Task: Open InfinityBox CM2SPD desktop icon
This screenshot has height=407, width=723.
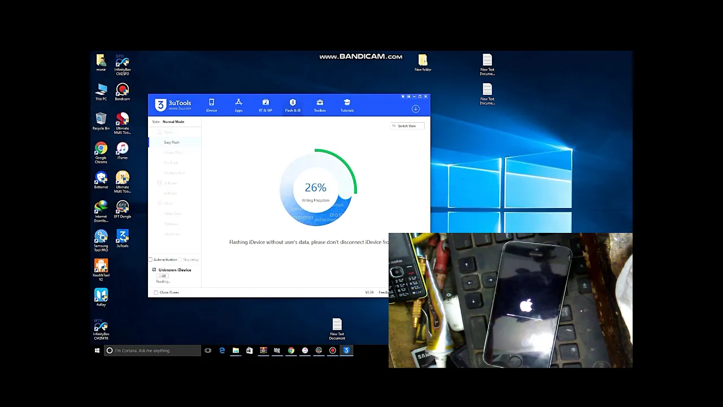Action: click(x=123, y=65)
